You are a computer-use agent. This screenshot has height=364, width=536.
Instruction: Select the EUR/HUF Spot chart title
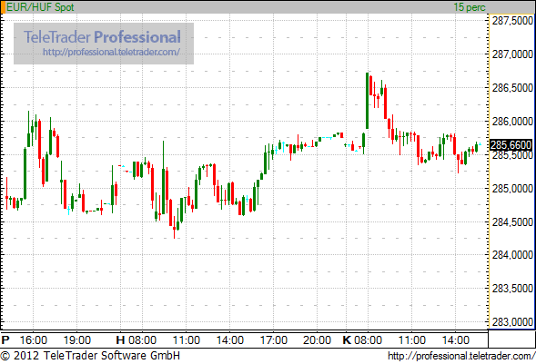pos(40,7)
